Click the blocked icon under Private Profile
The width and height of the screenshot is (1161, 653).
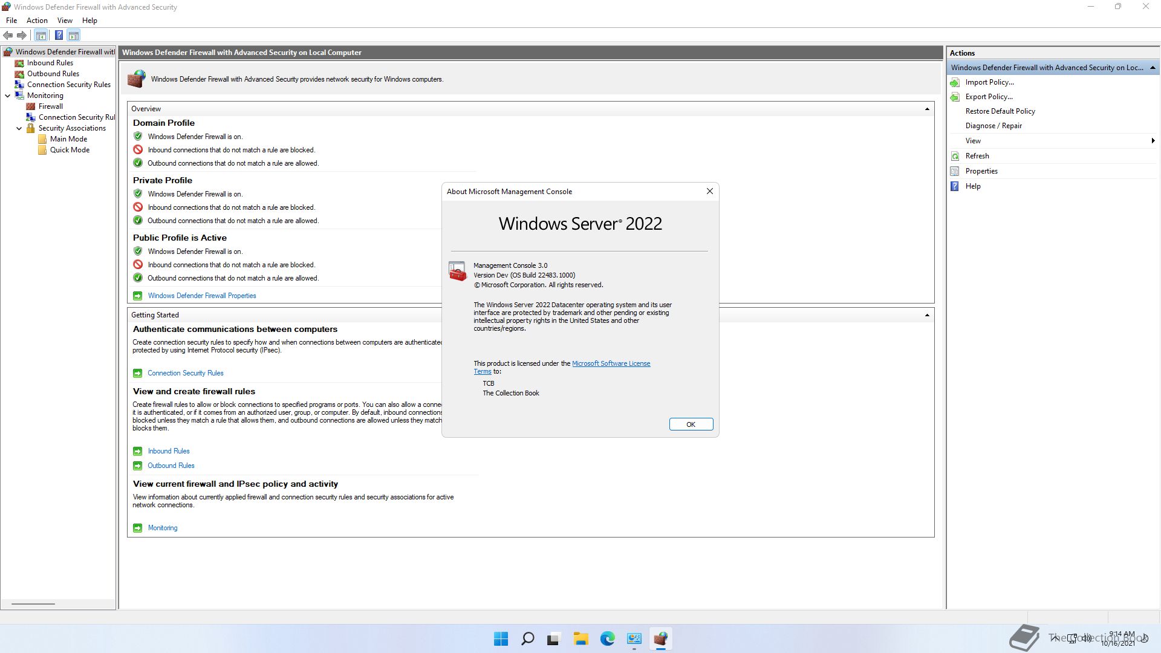(x=138, y=207)
